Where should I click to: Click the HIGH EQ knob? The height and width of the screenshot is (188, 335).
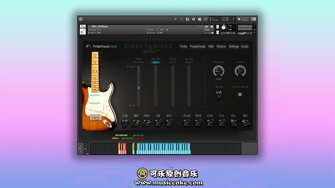147,123
